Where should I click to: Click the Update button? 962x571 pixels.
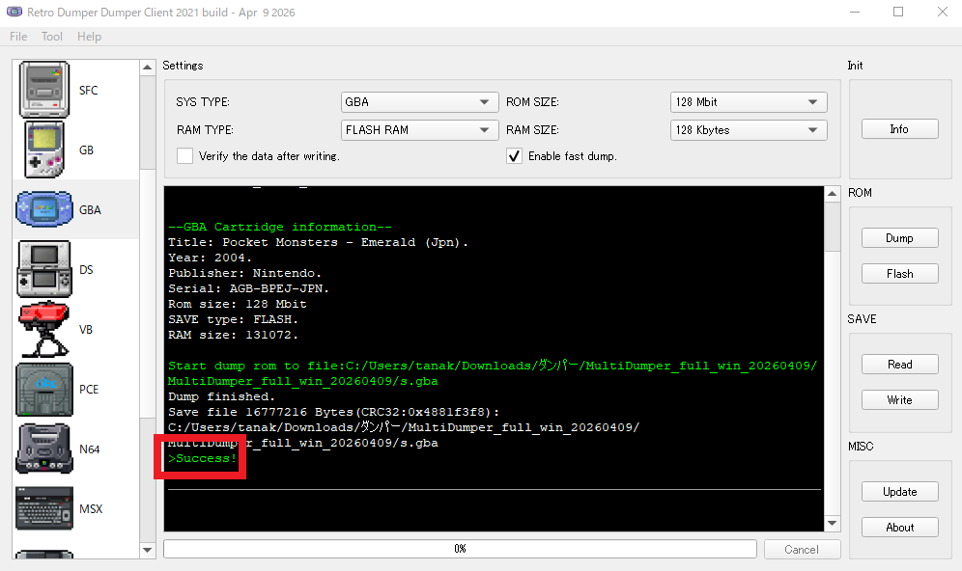point(899,491)
